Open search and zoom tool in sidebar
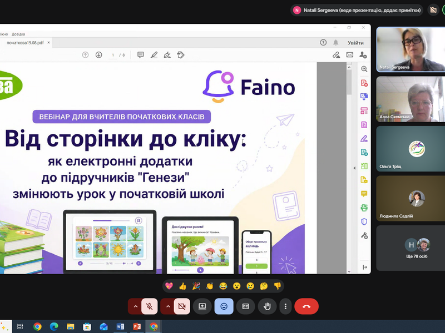The width and height of the screenshot is (445, 333). coord(364,69)
